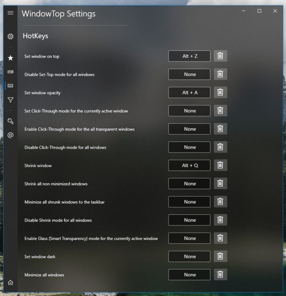Click the 'Minimize all windows' label
This screenshot has width=286, height=296.
pos(44,275)
